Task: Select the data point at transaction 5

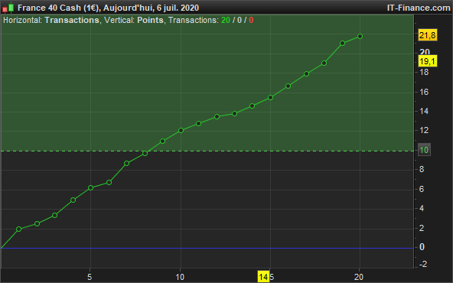Action: [90, 187]
